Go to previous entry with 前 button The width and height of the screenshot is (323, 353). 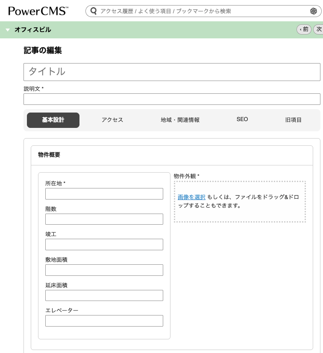point(304,29)
